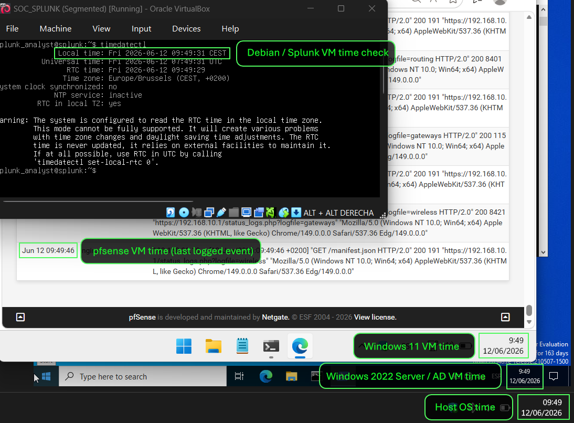574x423 pixels.
Task: Open command prompt on Windows Server taskbar
Action: click(x=315, y=376)
